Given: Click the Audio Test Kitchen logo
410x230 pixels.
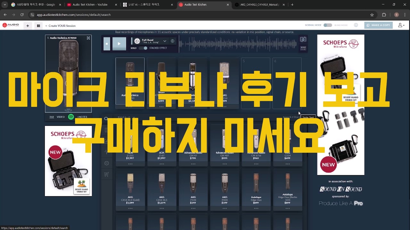Looking at the screenshot, I should coord(10,26).
